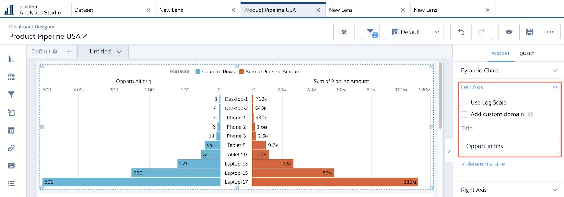This screenshot has height=197, width=564.
Task: Close the Product Pipeline USA tab
Action: 318,10
